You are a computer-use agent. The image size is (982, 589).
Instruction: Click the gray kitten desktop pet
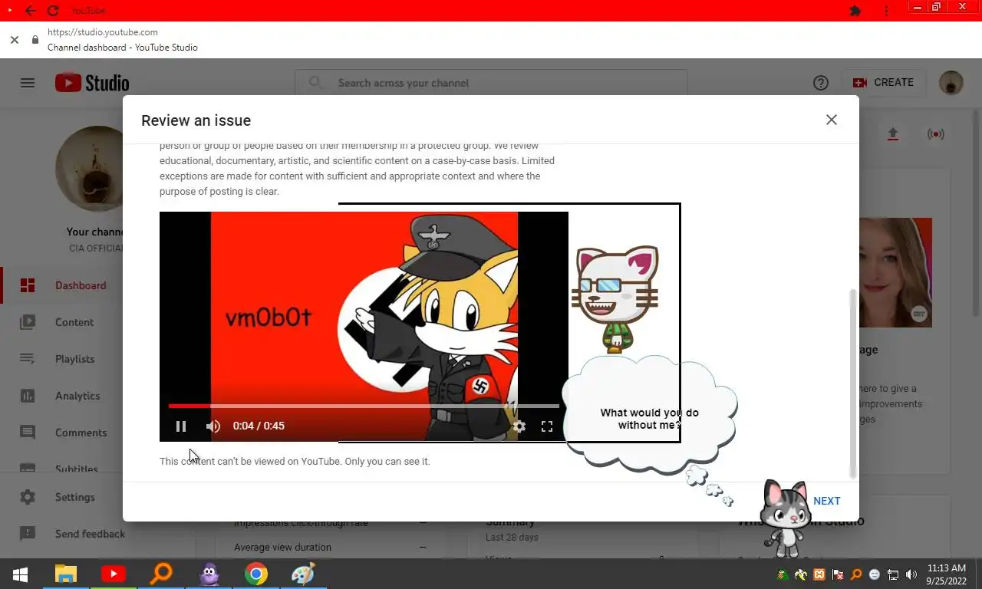tap(785, 518)
